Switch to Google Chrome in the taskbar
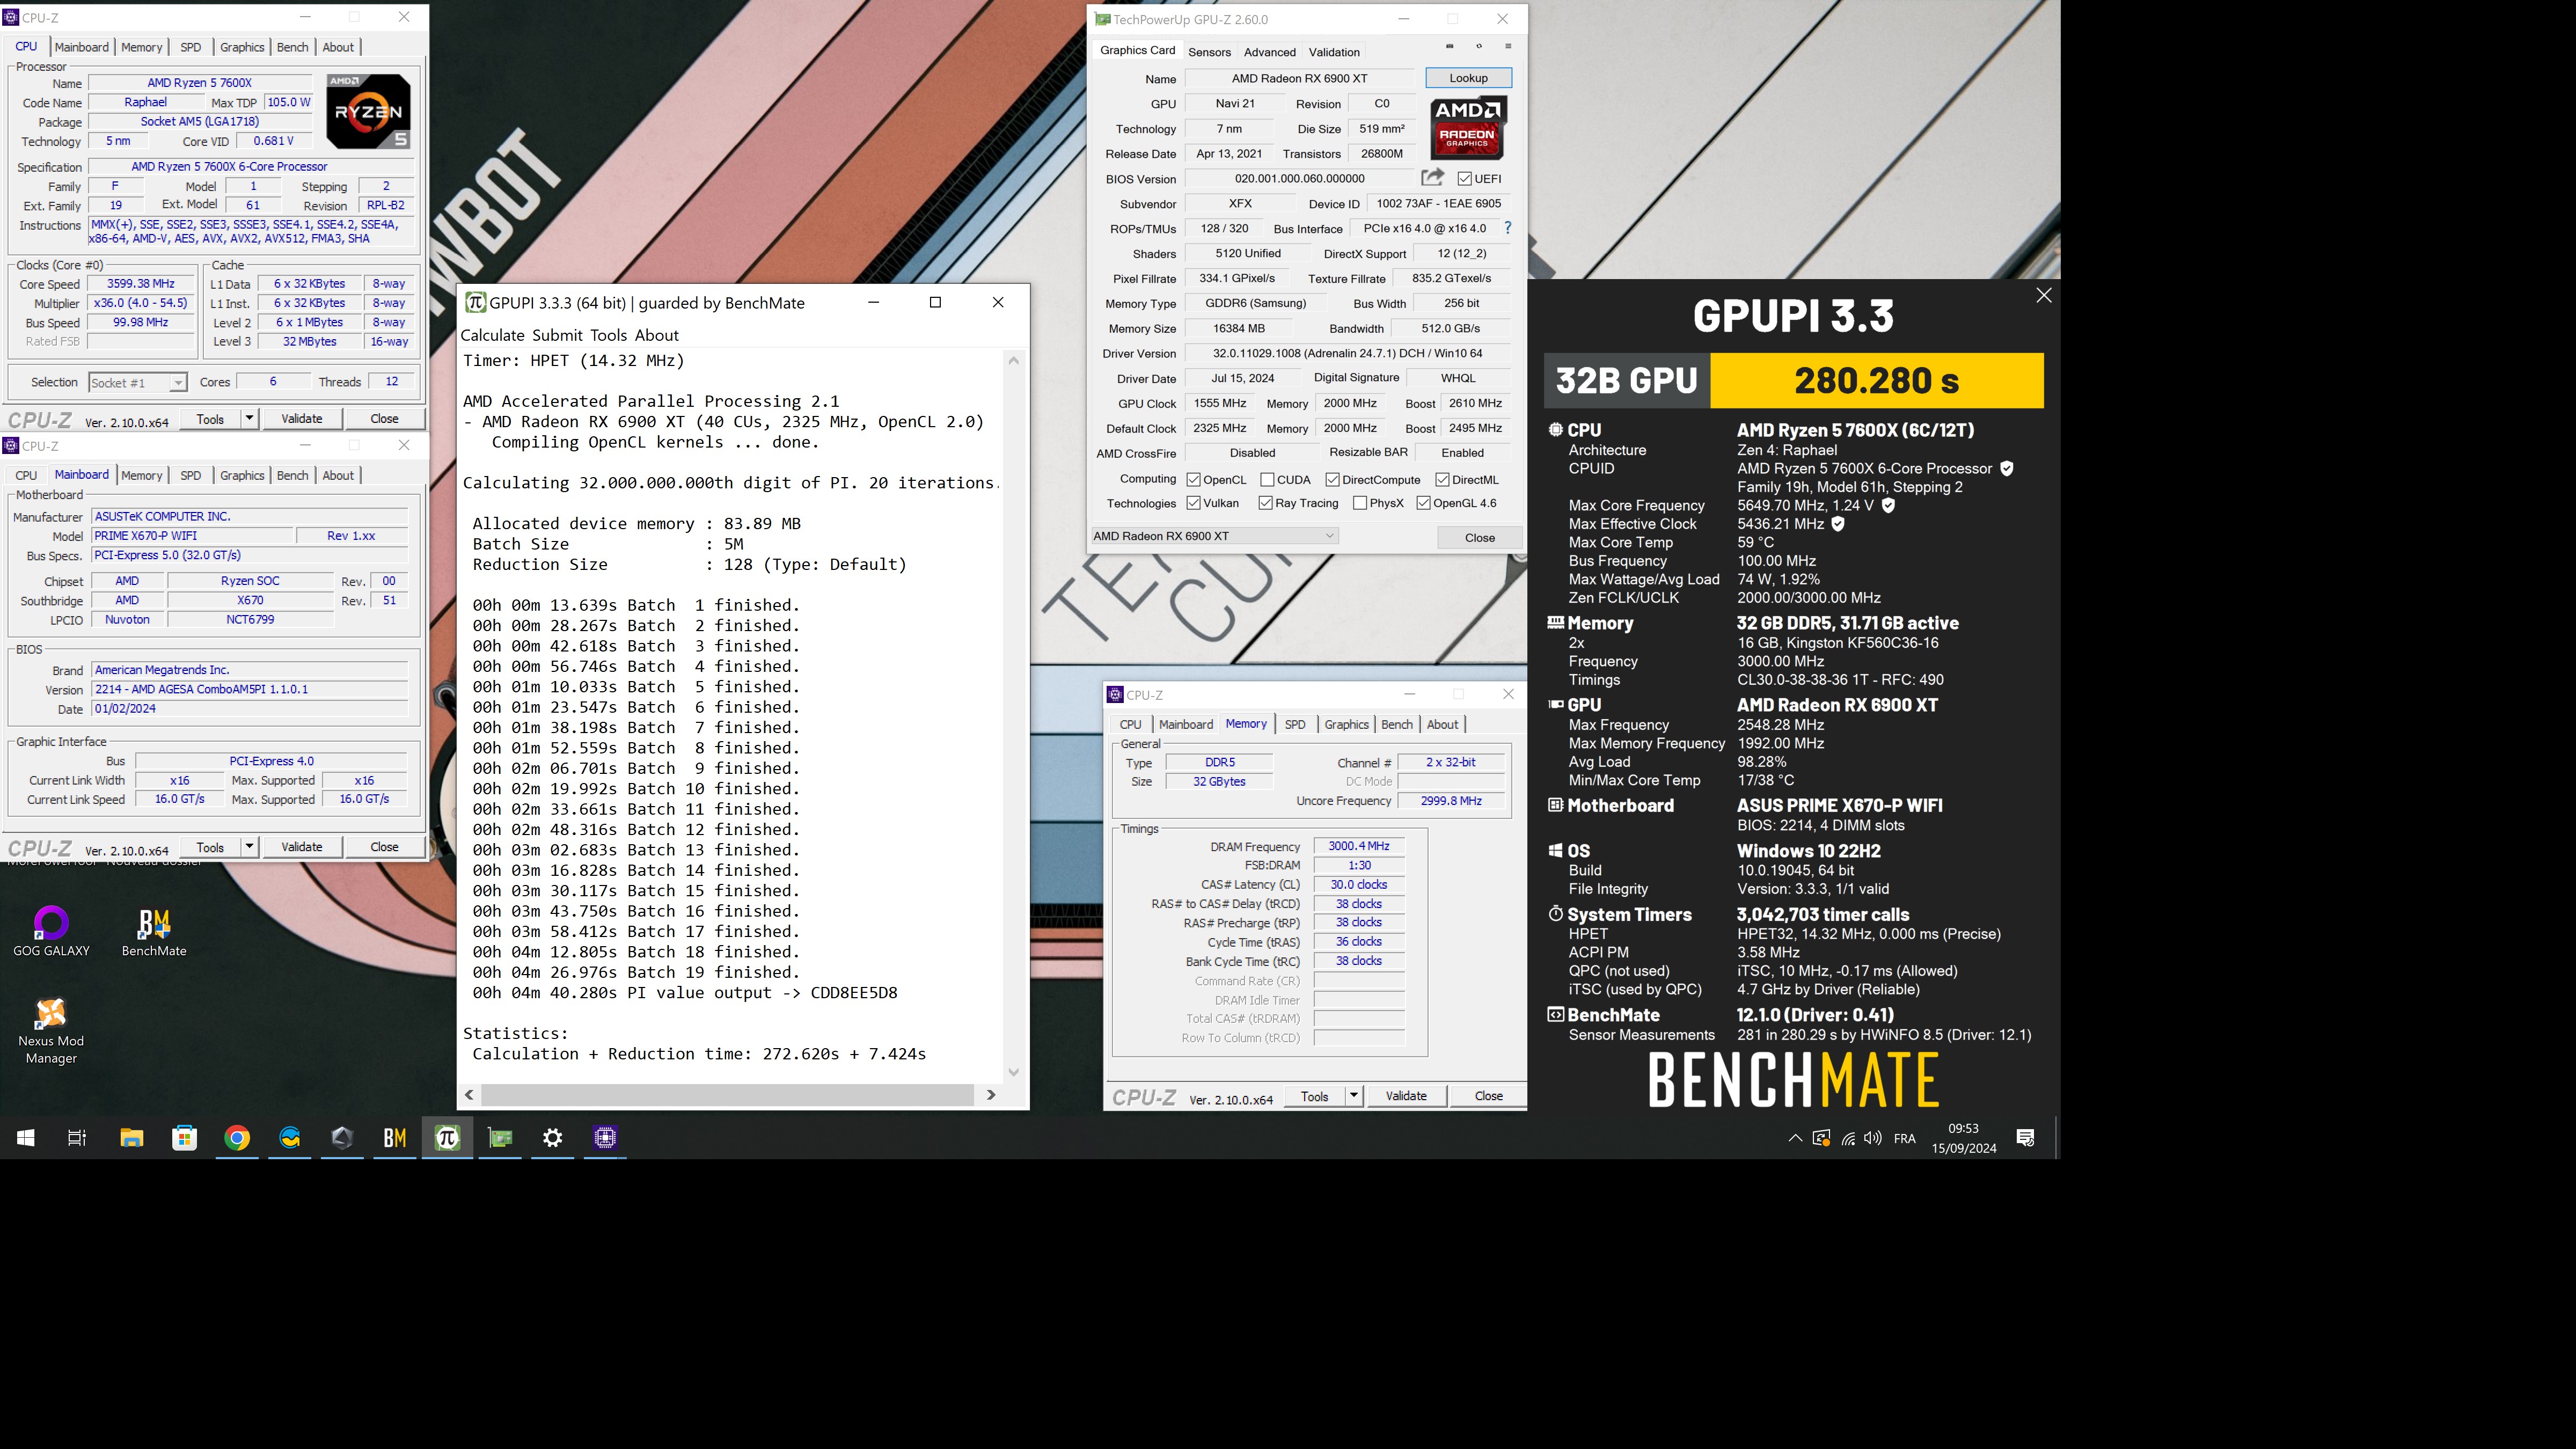Image resolution: width=2576 pixels, height=1449 pixels. click(237, 1137)
